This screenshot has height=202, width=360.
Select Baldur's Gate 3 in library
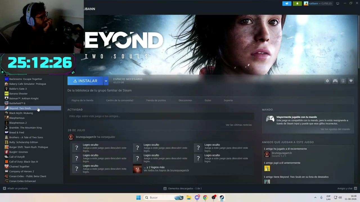tap(18, 89)
